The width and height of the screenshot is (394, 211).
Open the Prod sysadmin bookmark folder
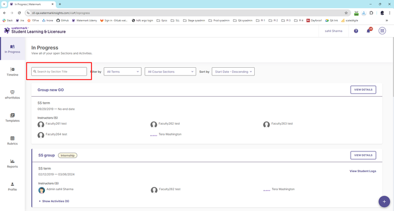coord(219,21)
